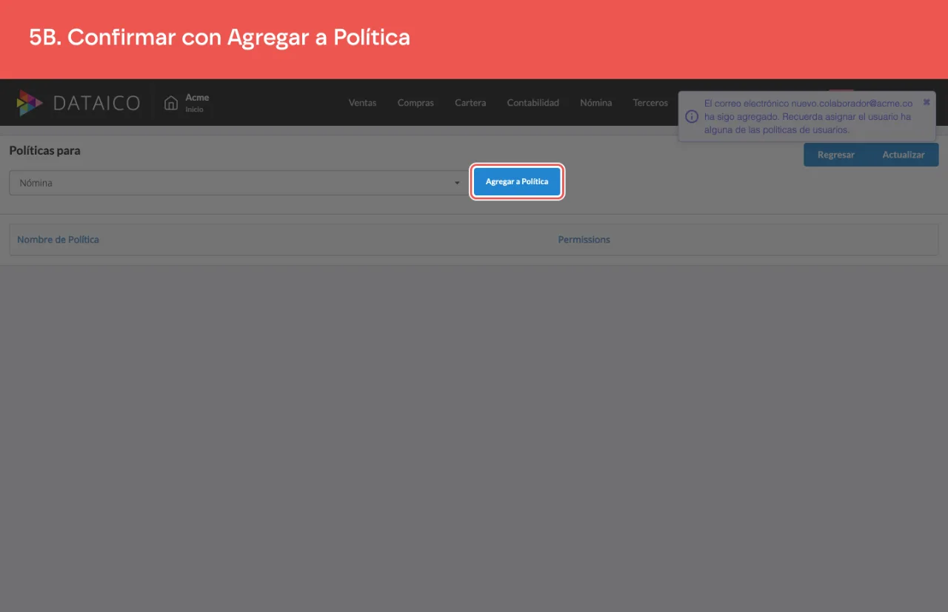The height and width of the screenshot is (612, 948).
Task: Click the DATAICO logo
Action: 79,103
